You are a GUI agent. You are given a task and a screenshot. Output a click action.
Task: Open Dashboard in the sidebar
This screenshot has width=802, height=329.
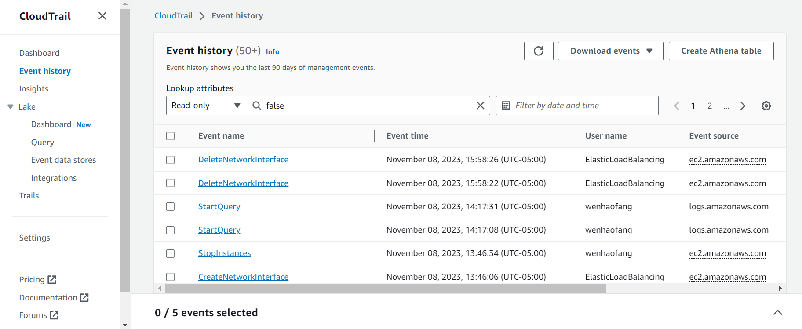39,53
